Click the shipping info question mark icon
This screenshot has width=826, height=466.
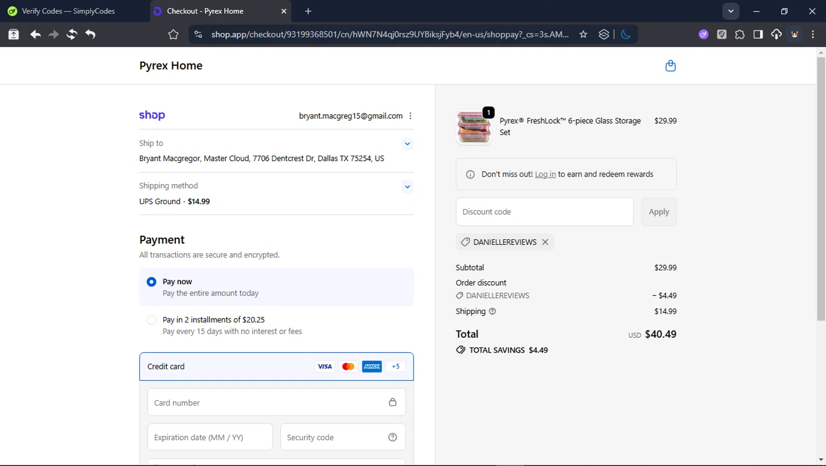click(492, 311)
